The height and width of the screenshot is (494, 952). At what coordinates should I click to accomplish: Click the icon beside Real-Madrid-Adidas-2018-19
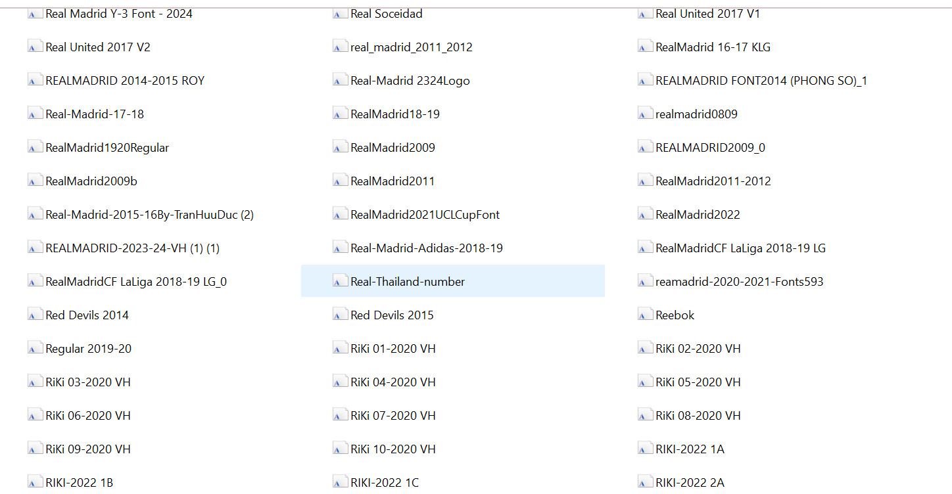click(x=340, y=248)
